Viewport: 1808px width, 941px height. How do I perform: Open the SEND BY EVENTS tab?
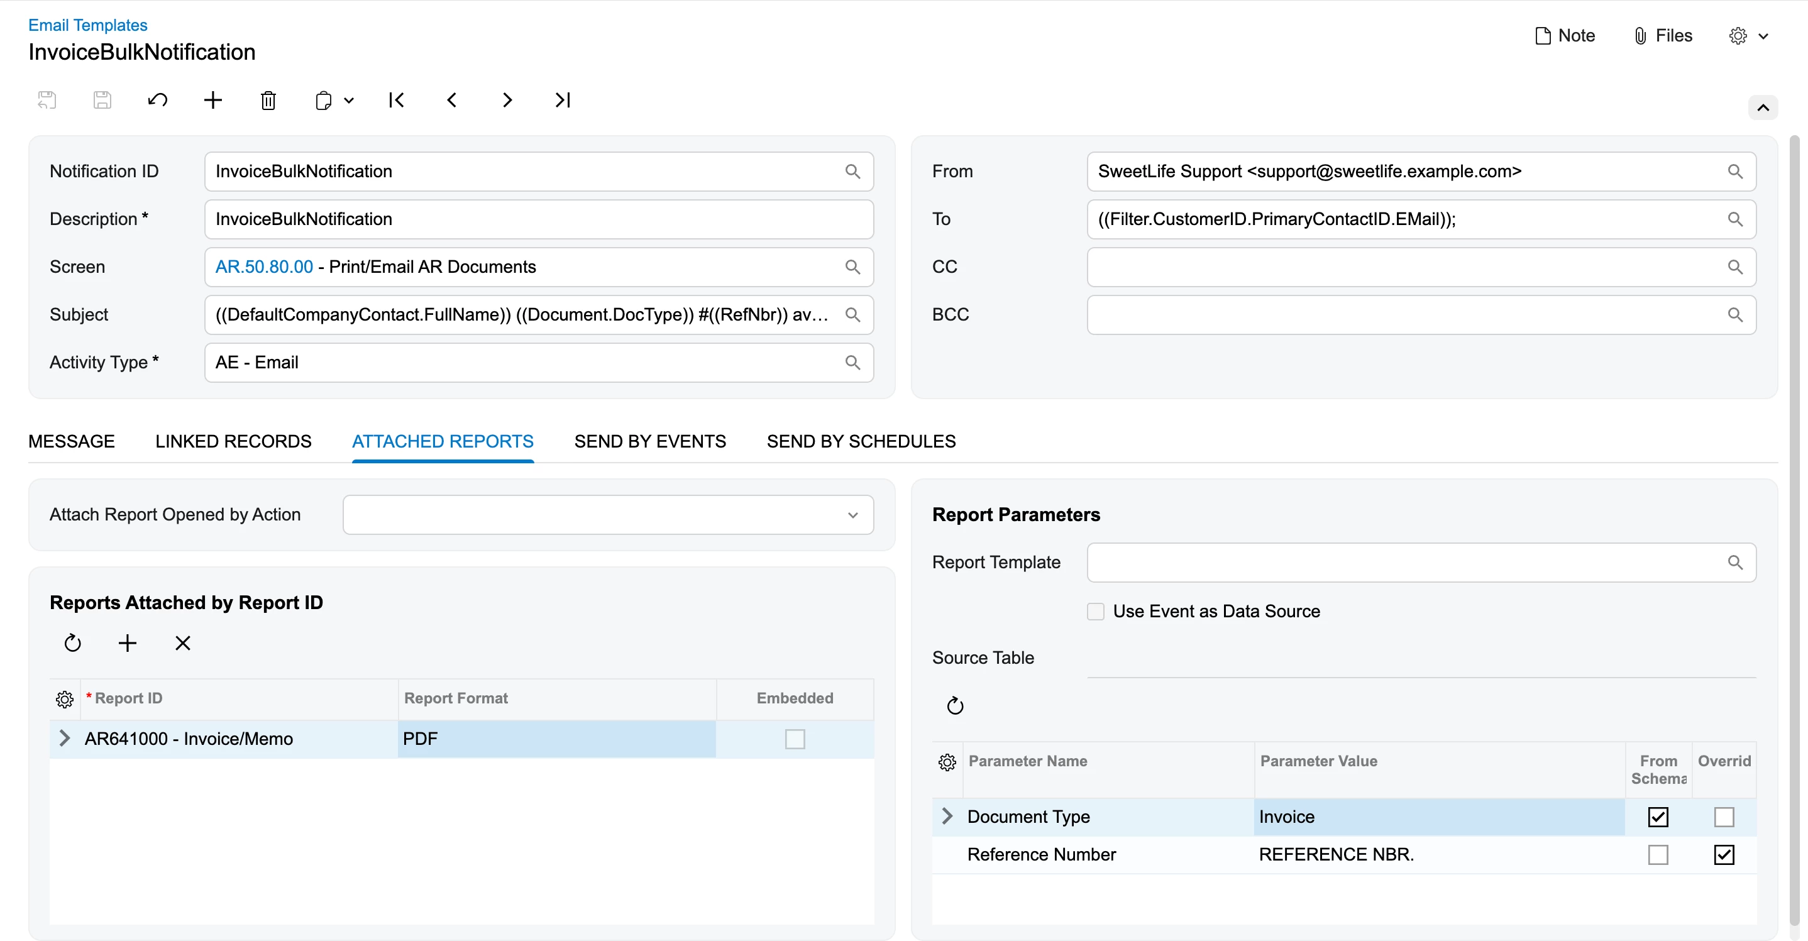[x=650, y=441]
